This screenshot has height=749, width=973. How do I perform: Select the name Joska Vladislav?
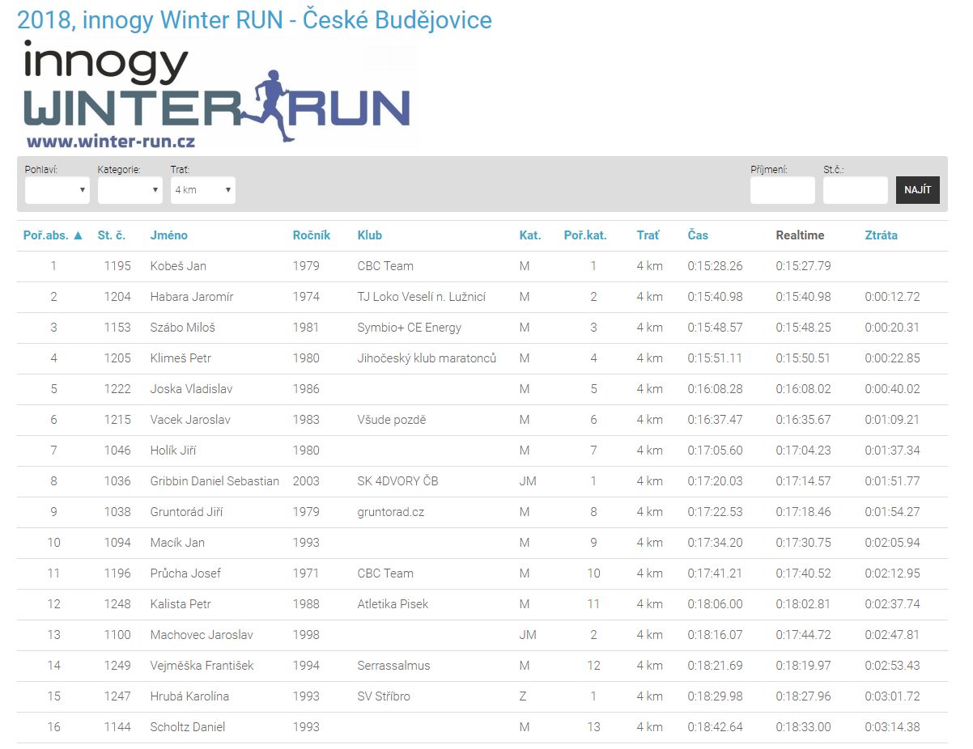coord(192,389)
